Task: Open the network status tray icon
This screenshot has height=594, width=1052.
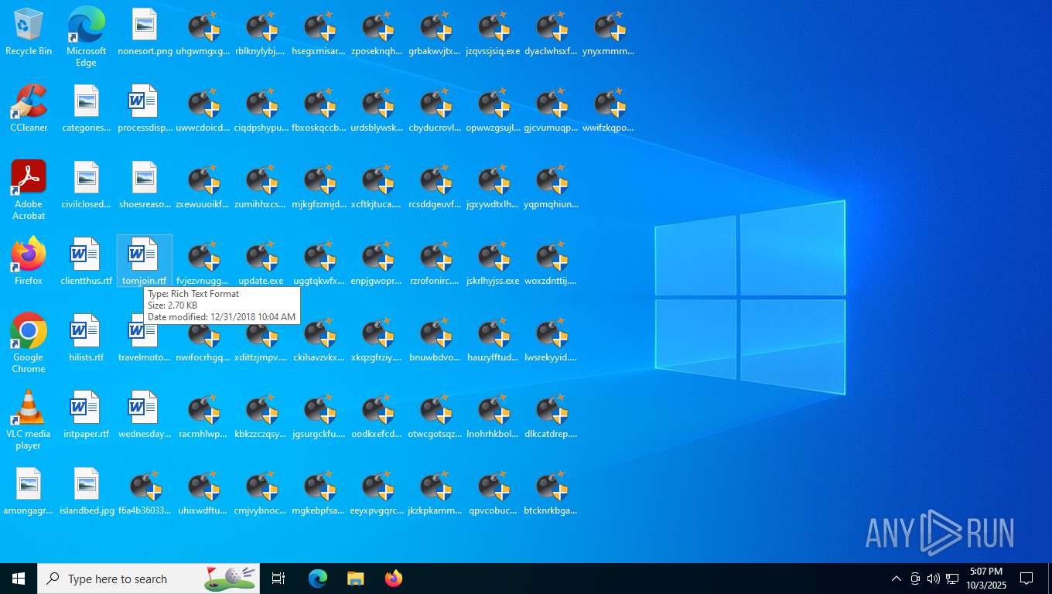Action: [952, 579]
